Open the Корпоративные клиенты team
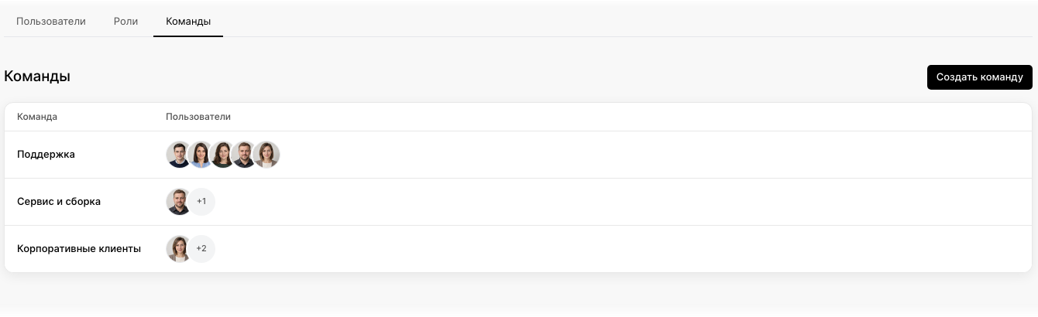Viewport: 1038px width, 317px height. coord(79,249)
